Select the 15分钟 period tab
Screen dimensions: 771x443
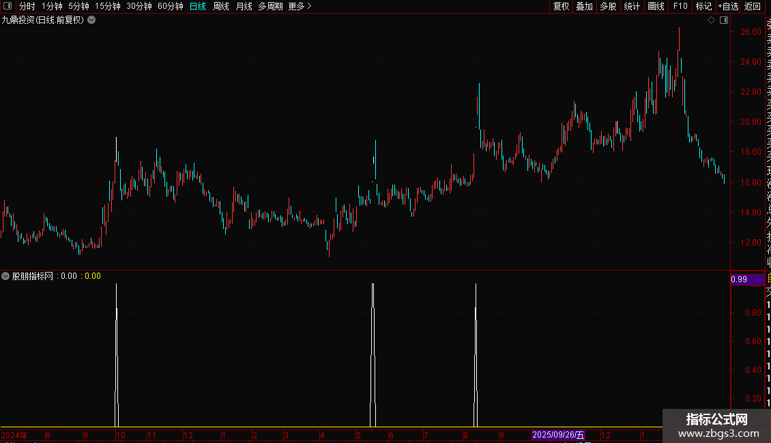[x=108, y=6]
